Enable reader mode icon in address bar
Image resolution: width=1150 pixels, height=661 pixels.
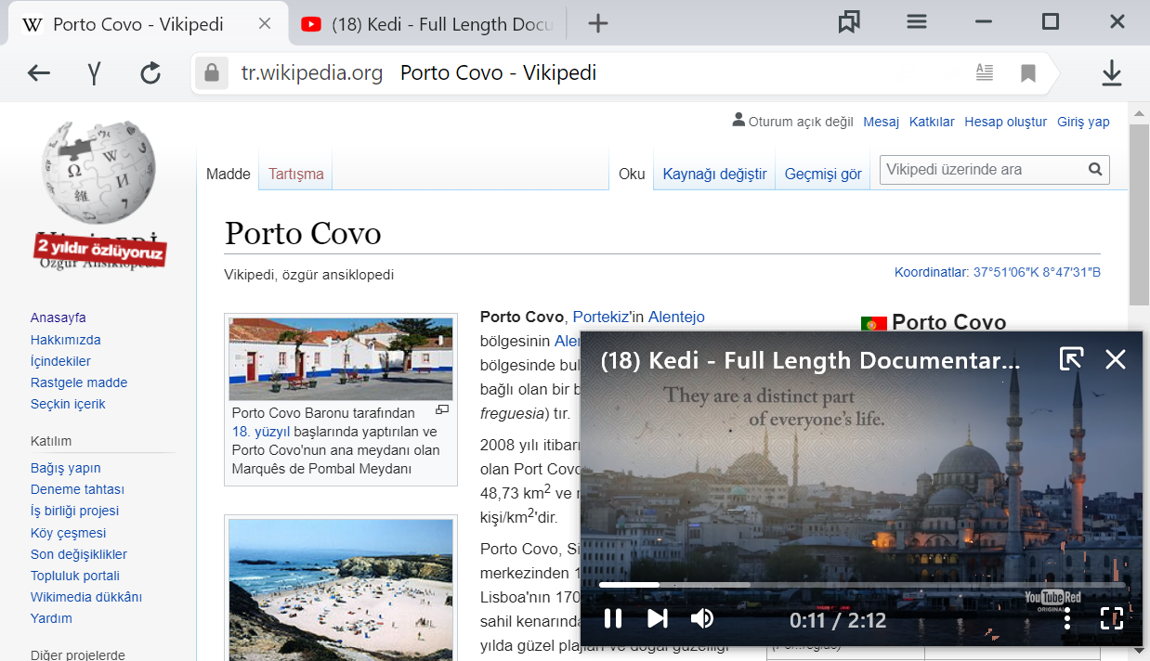pos(984,72)
